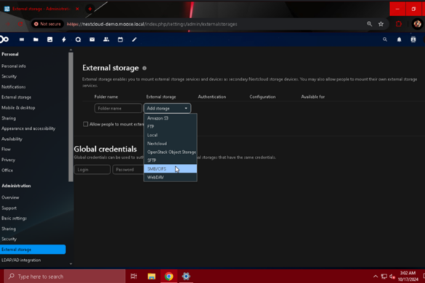425x283 pixels.
Task: Open the Notes pencil icon
Action: 134,39
